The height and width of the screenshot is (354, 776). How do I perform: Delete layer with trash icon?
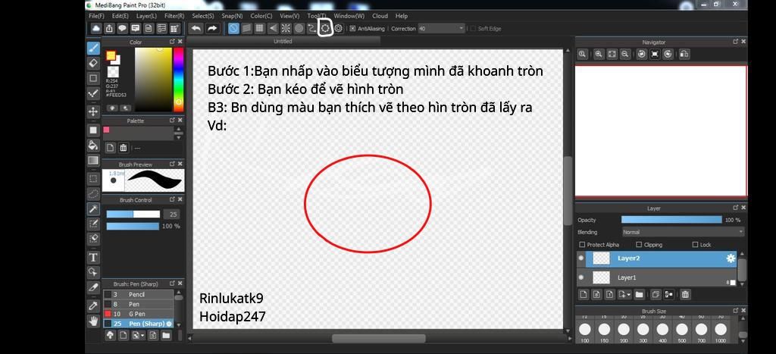(x=685, y=295)
